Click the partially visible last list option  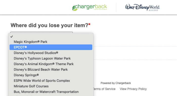click(51, 95)
